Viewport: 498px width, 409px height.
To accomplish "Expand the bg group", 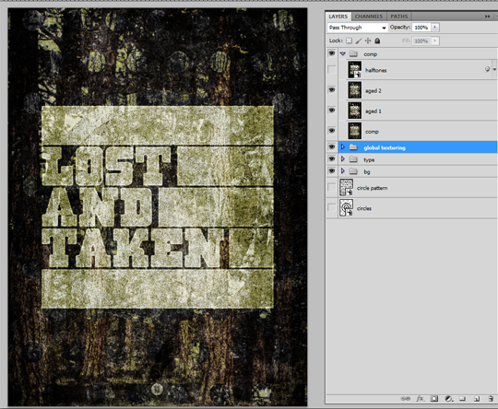I will (x=343, y=170).
